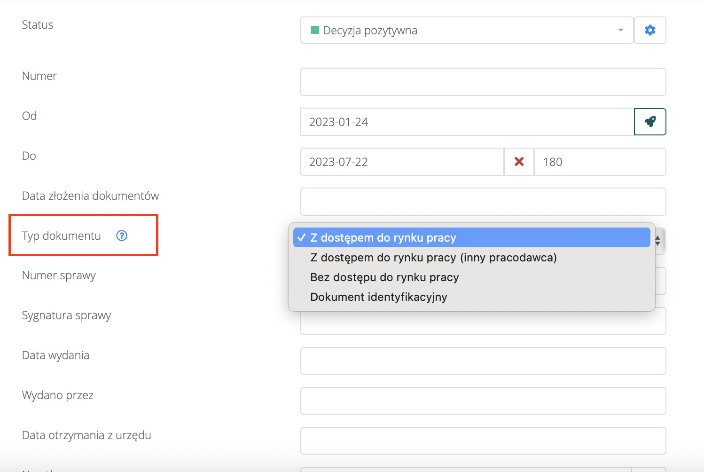Focus the Numer input field
Viewport: 704px width, 472px height.
pos(483,82)
